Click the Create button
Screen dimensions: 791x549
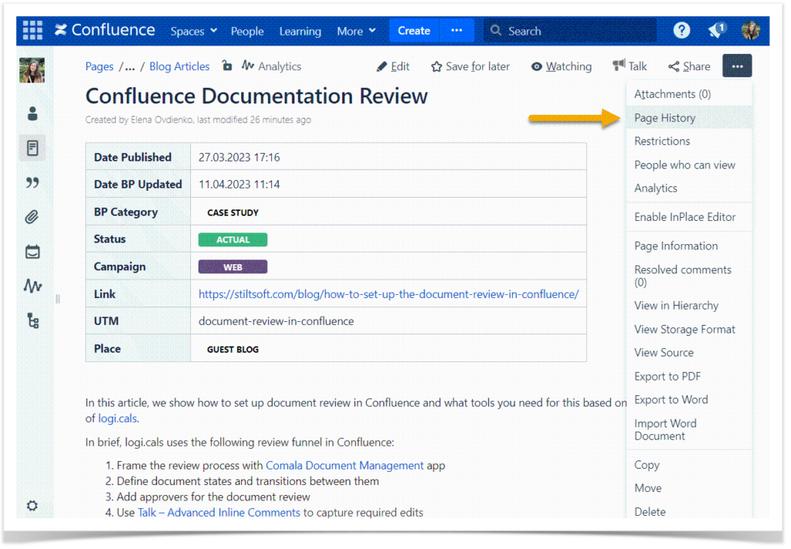pyautogui.click(x=414, y=30)
